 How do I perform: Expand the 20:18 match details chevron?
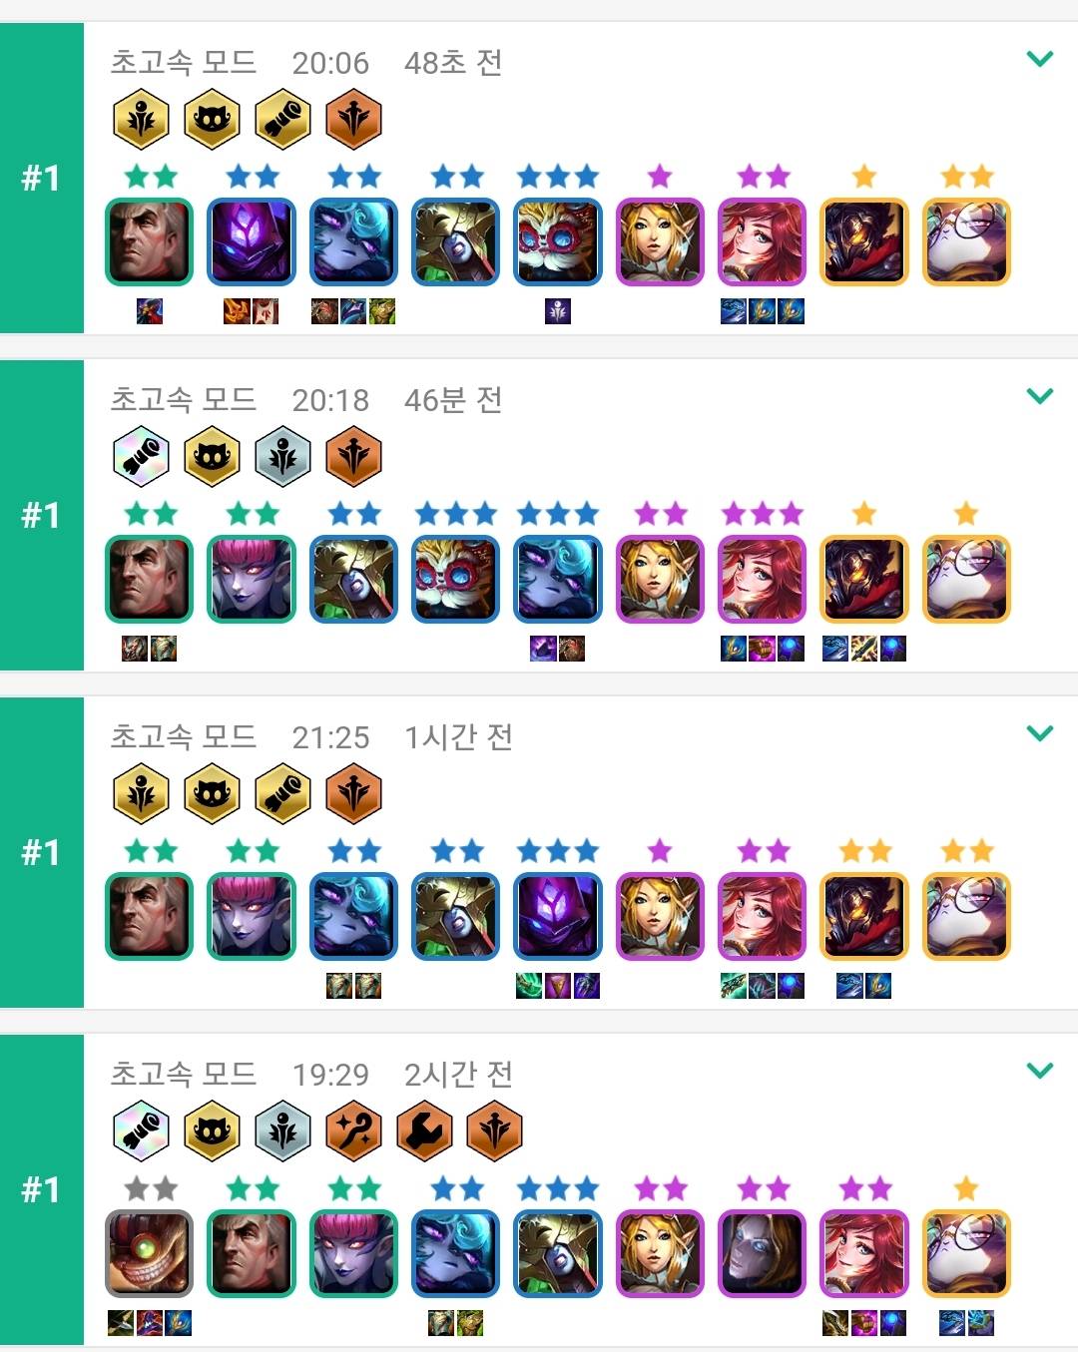[1040, 397]
